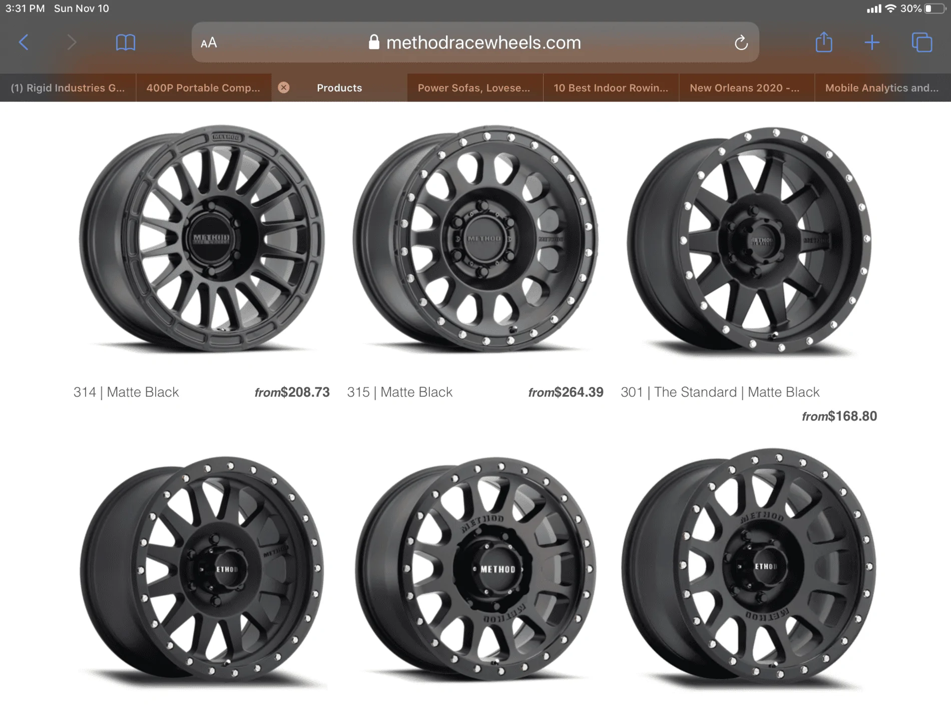
Task: Switch to the Power Sofas tab
Action: click(x=474, y=88)
